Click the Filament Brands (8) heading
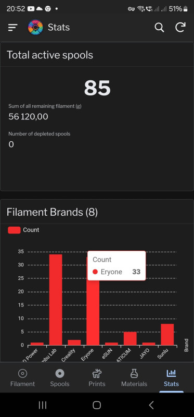This screenshot has height=417, width=194. (x=53, y=212)
